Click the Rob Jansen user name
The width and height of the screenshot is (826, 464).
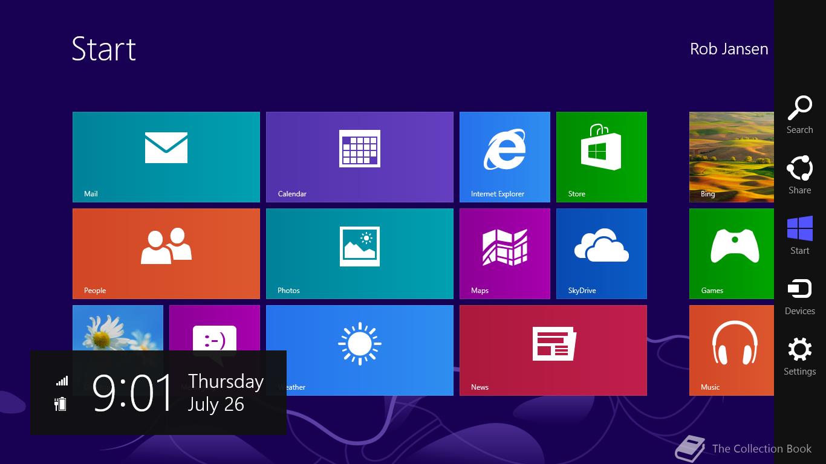tap(729, 49)
